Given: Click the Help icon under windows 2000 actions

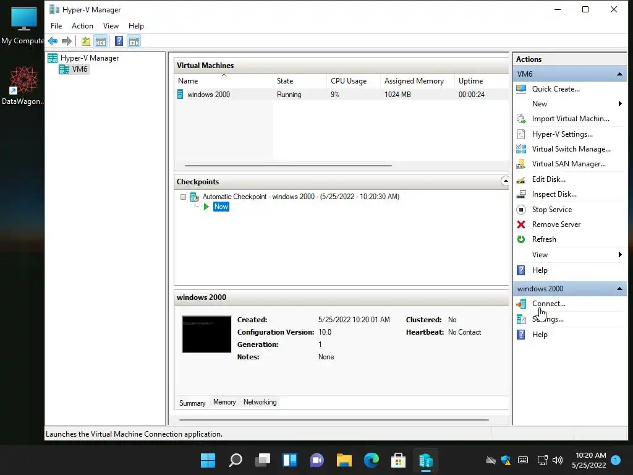Looking at the screenshot, I should [x=521, y=335].
